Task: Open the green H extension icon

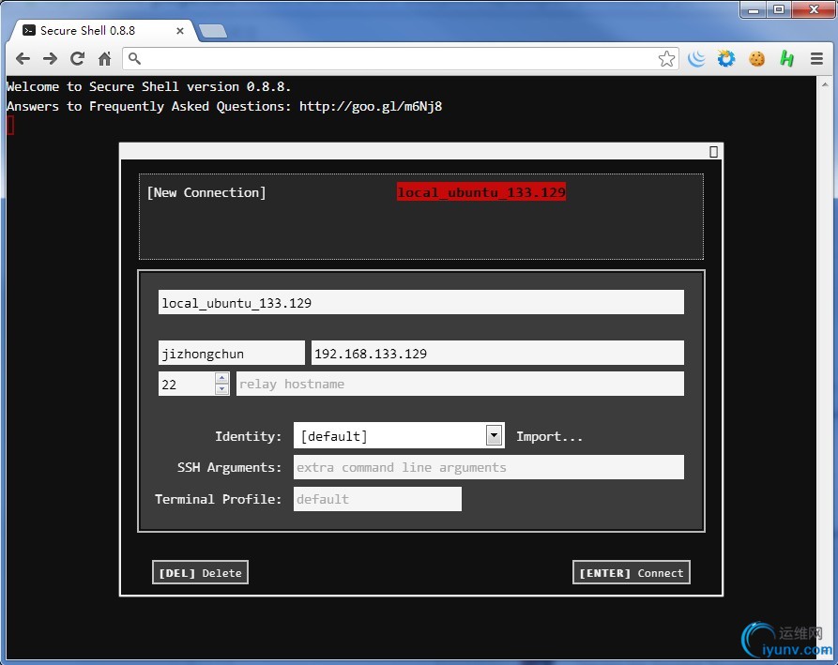Action: tap(786, 59)
